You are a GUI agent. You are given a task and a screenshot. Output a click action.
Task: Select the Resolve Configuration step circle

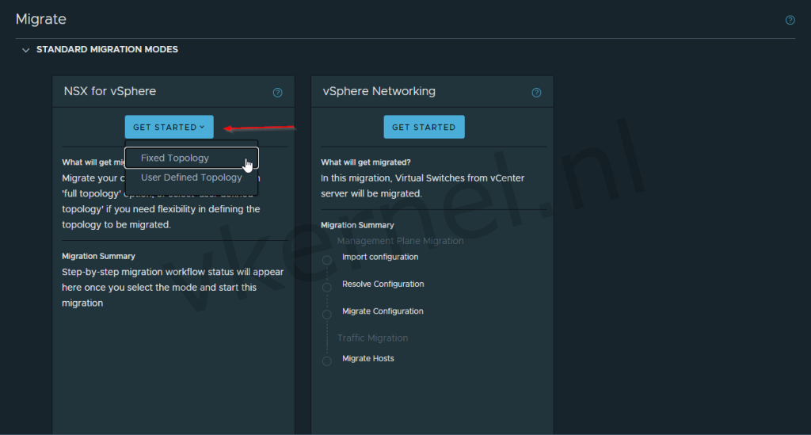click(326, 287)
